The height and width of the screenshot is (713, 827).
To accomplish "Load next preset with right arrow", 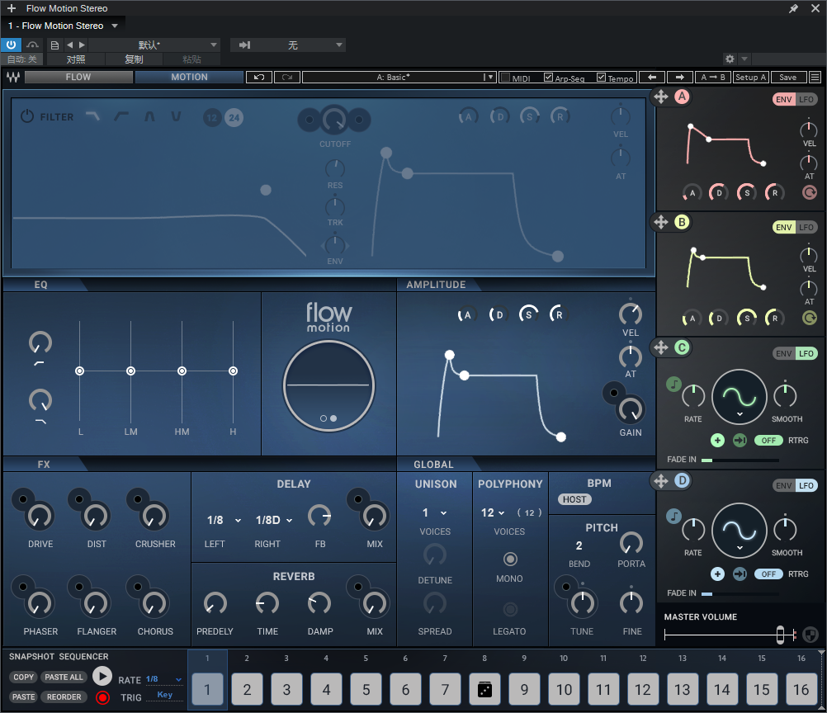I will click(680, 77).
